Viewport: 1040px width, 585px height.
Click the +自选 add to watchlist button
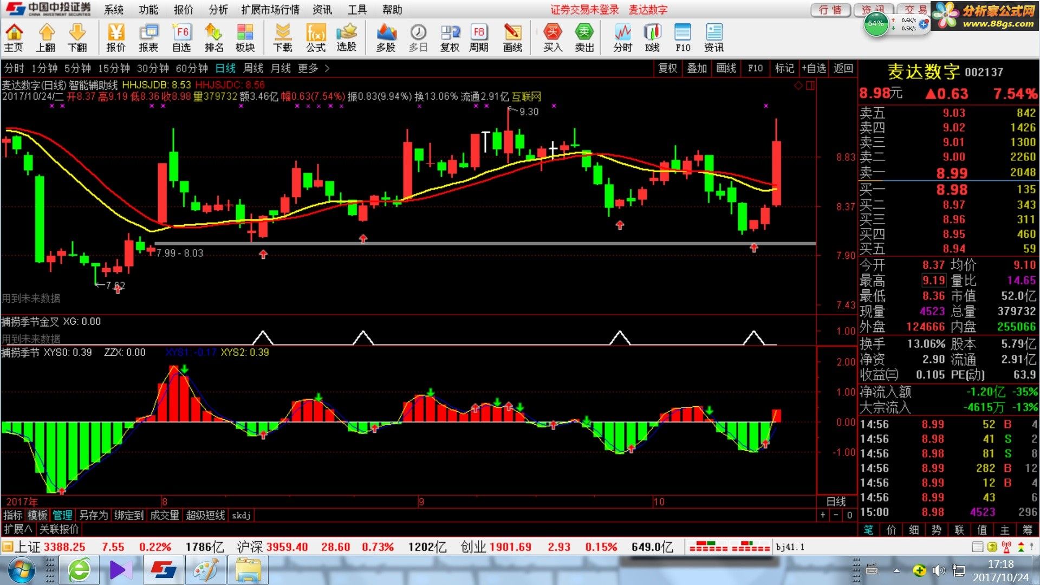pyautogui.click(x=814, y=68)
